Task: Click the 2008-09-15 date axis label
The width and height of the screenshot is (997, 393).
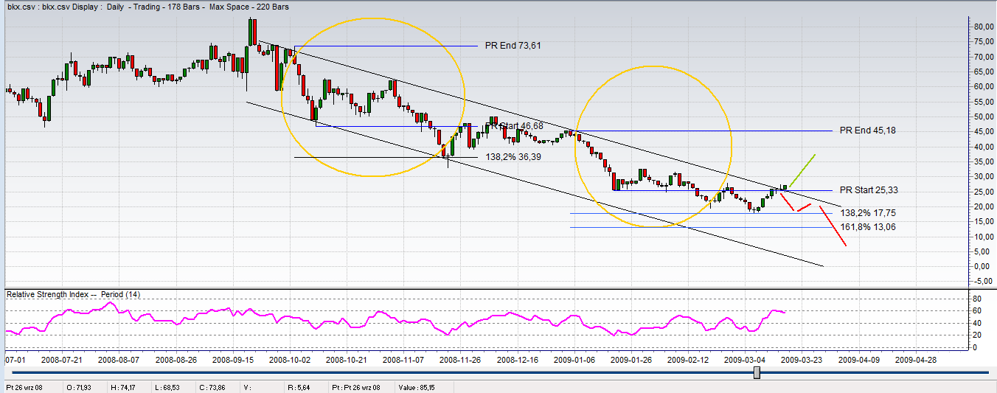Action: point(233,360)
